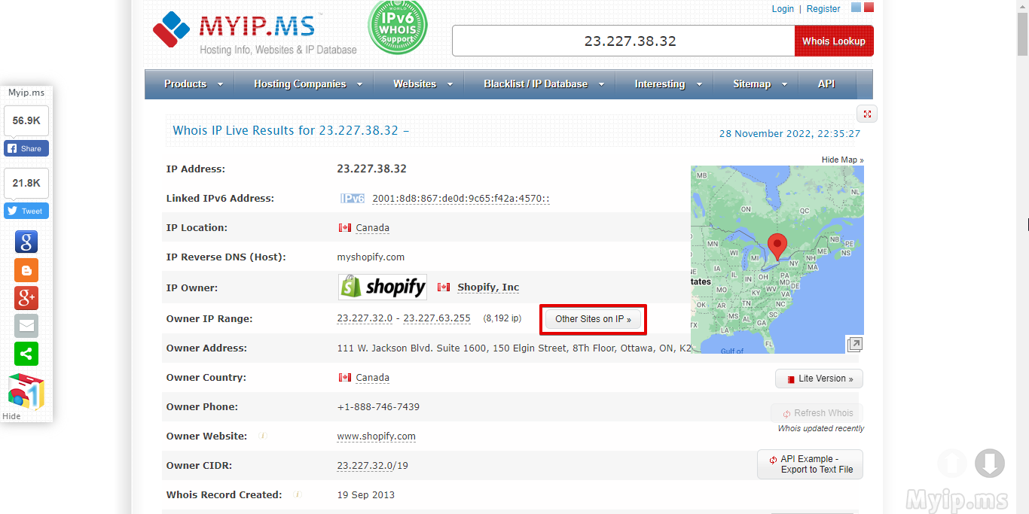Share page via Facebook Share button
1029x514 pixels.
pyautogui.click(x=26, y=148)
